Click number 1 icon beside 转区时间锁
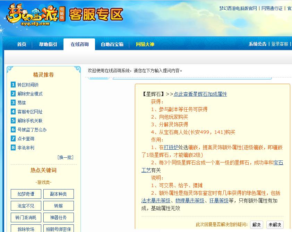 coord(13,85)
